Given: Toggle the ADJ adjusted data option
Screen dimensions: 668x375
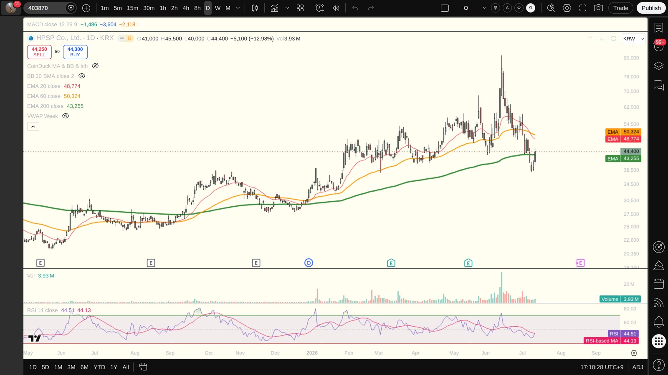Looking at the screenshot, I should [638, 367].
